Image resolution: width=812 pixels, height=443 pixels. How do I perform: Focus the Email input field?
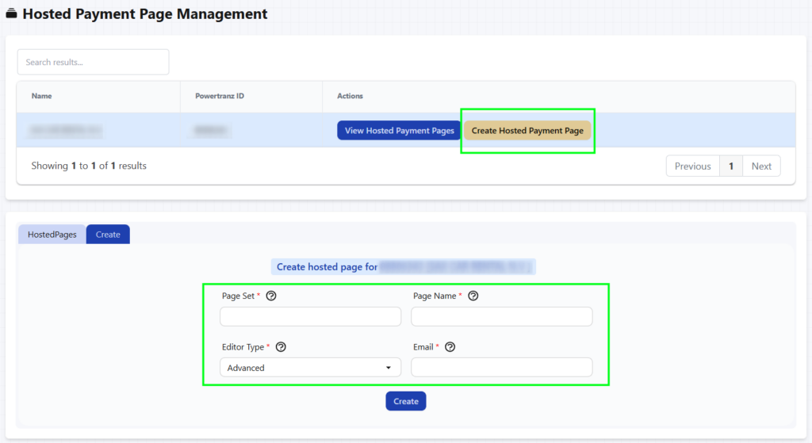point(501,368)
